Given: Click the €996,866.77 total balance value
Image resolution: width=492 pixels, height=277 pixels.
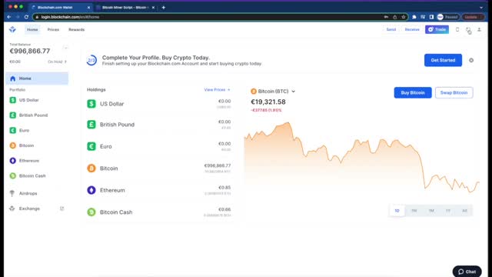Looking at the screenshot, I should (x=30, y=52).
